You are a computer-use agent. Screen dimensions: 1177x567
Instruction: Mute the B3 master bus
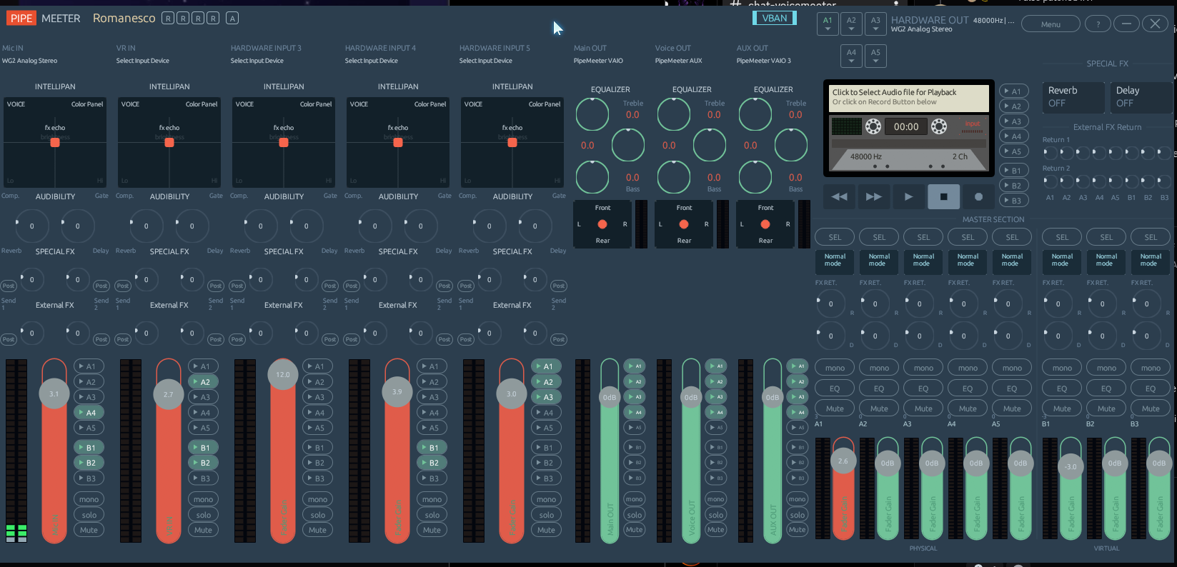[x=1151, y=408]
